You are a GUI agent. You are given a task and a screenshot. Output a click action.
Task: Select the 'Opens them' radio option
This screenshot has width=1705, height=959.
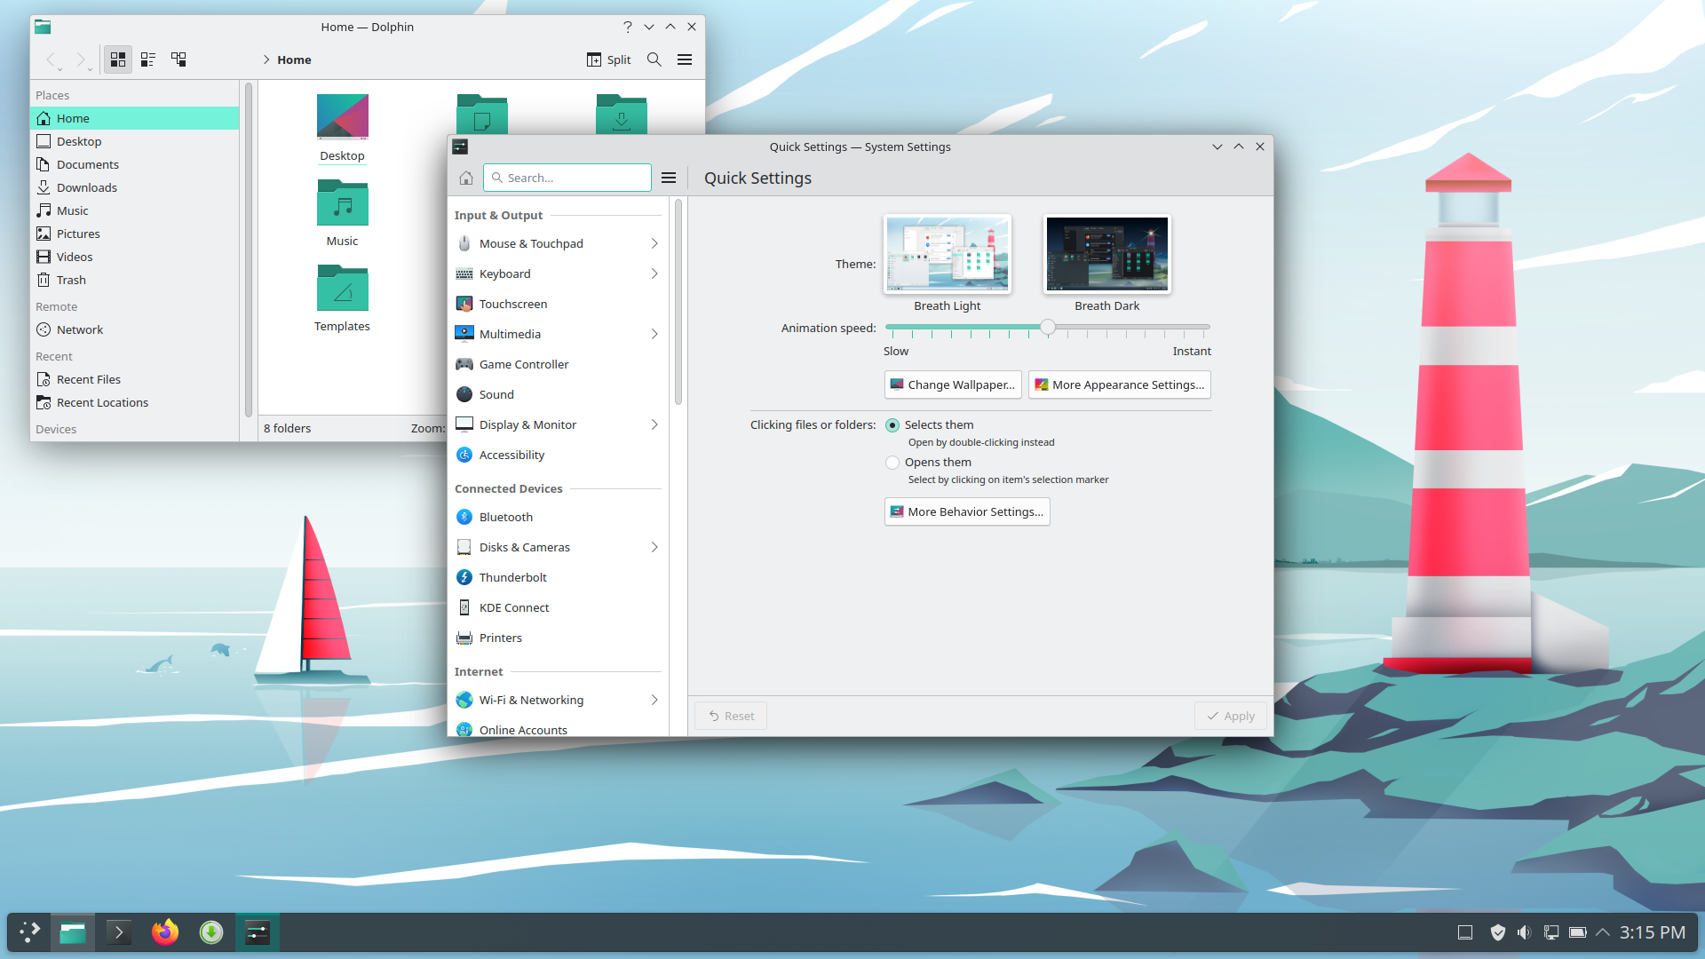(x=892, y=463)
